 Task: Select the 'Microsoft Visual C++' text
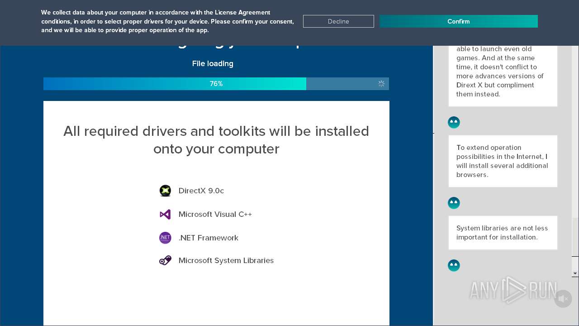(215, 214)
